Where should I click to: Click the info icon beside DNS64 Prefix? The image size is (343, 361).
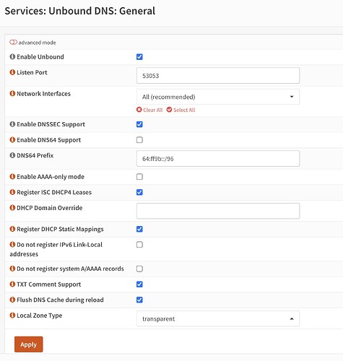coord(12,155)
